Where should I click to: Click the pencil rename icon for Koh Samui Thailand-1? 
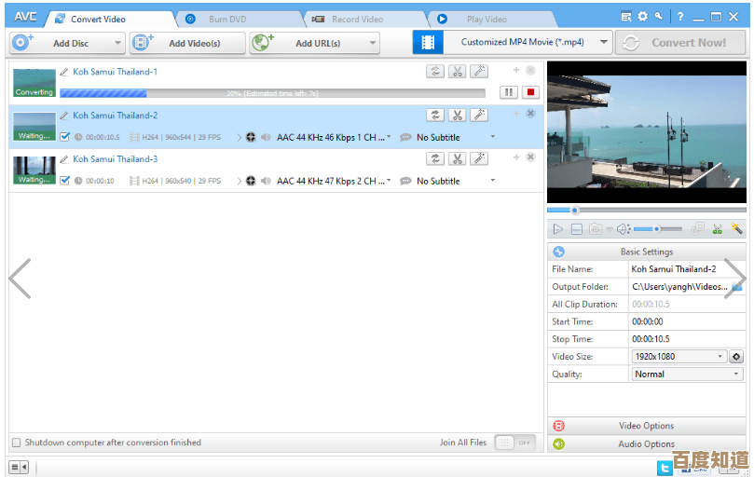(x=64, y=72)
